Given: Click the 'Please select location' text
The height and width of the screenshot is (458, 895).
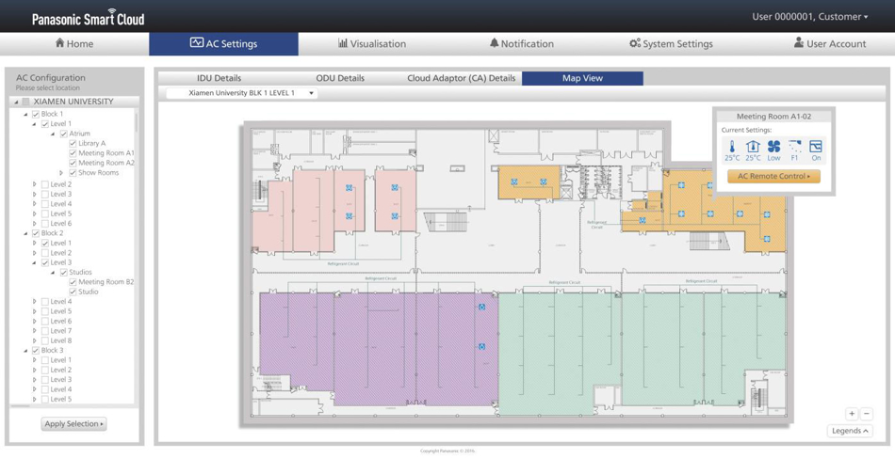Looking at the screenshot, I should (48, 88).
